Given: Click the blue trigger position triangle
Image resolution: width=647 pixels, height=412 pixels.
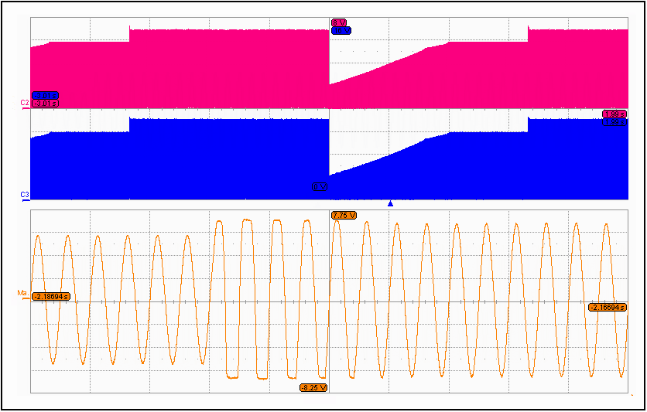Looking at the screenshot, I should [x=391, y=204].
